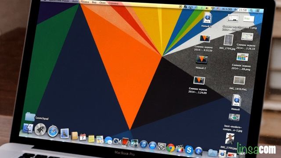281x158 pixels.
Task: Open Notification Center list icon
Action: (x=258, y=11)
